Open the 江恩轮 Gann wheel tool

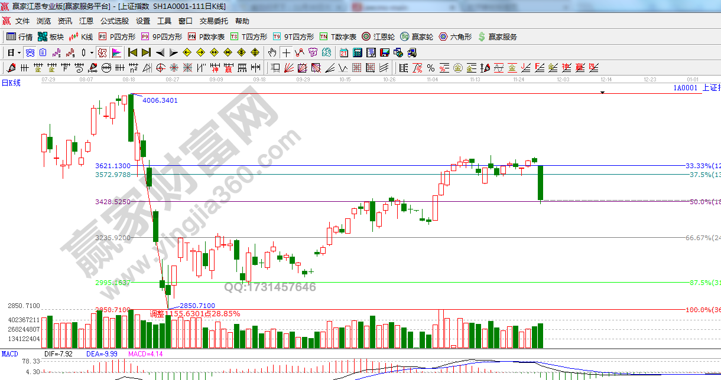click(x=378, y=37)
